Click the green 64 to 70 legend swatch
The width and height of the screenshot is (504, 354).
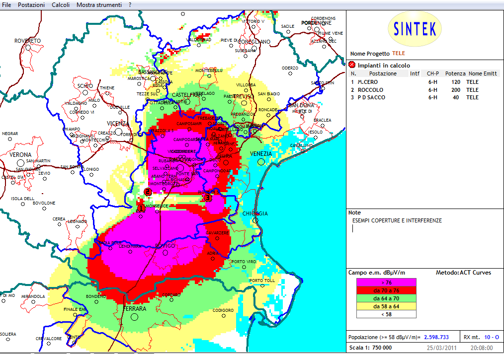click(x=386, y=298)
